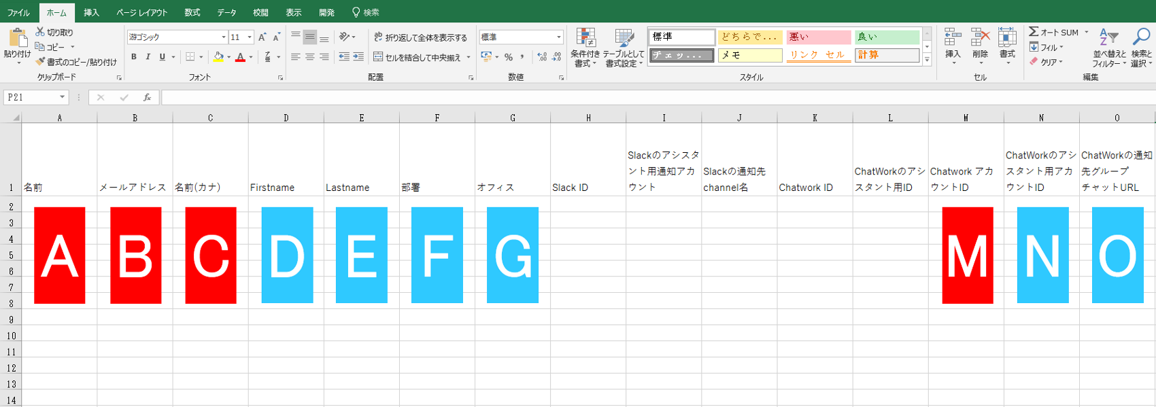Click the Comma Style icon

522,57
